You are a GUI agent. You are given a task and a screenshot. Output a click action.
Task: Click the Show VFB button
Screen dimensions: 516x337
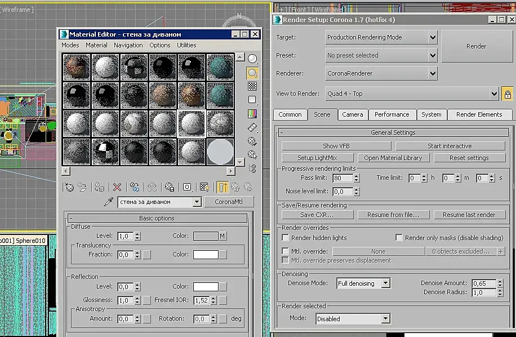click(x=336, y=146)
